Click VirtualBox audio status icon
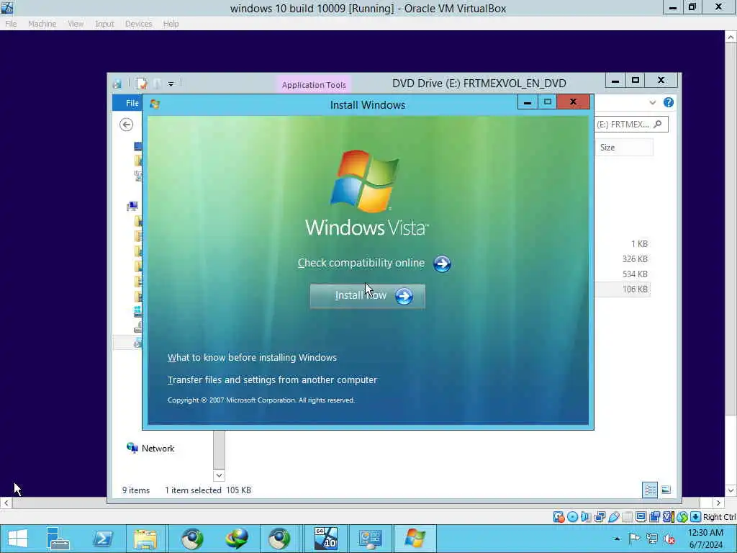The image size is (737, 553). (586, 517)
